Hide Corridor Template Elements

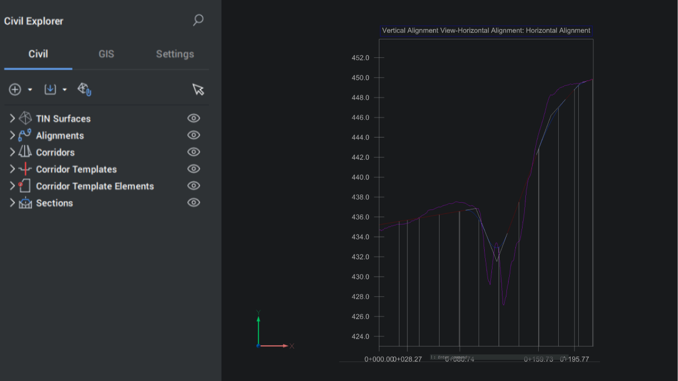pos(193,185)
